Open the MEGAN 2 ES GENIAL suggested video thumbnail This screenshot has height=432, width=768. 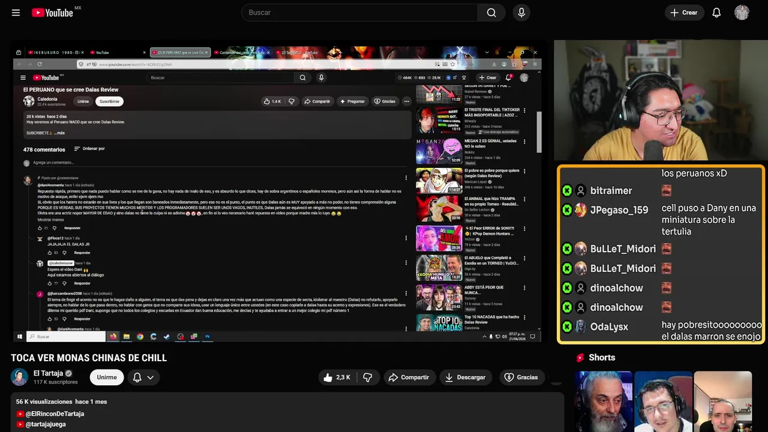click(439, 151)
